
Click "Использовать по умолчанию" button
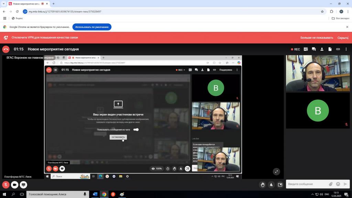[92, 27]
